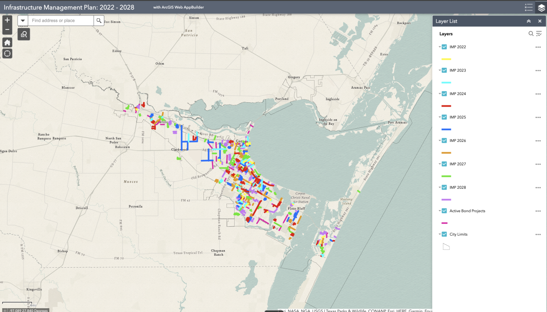Image resolution: width=547 pixels, height=312 pixels.
Task: Collapse the IMP 2022 layer entry
Action: (x=439, y=47)
